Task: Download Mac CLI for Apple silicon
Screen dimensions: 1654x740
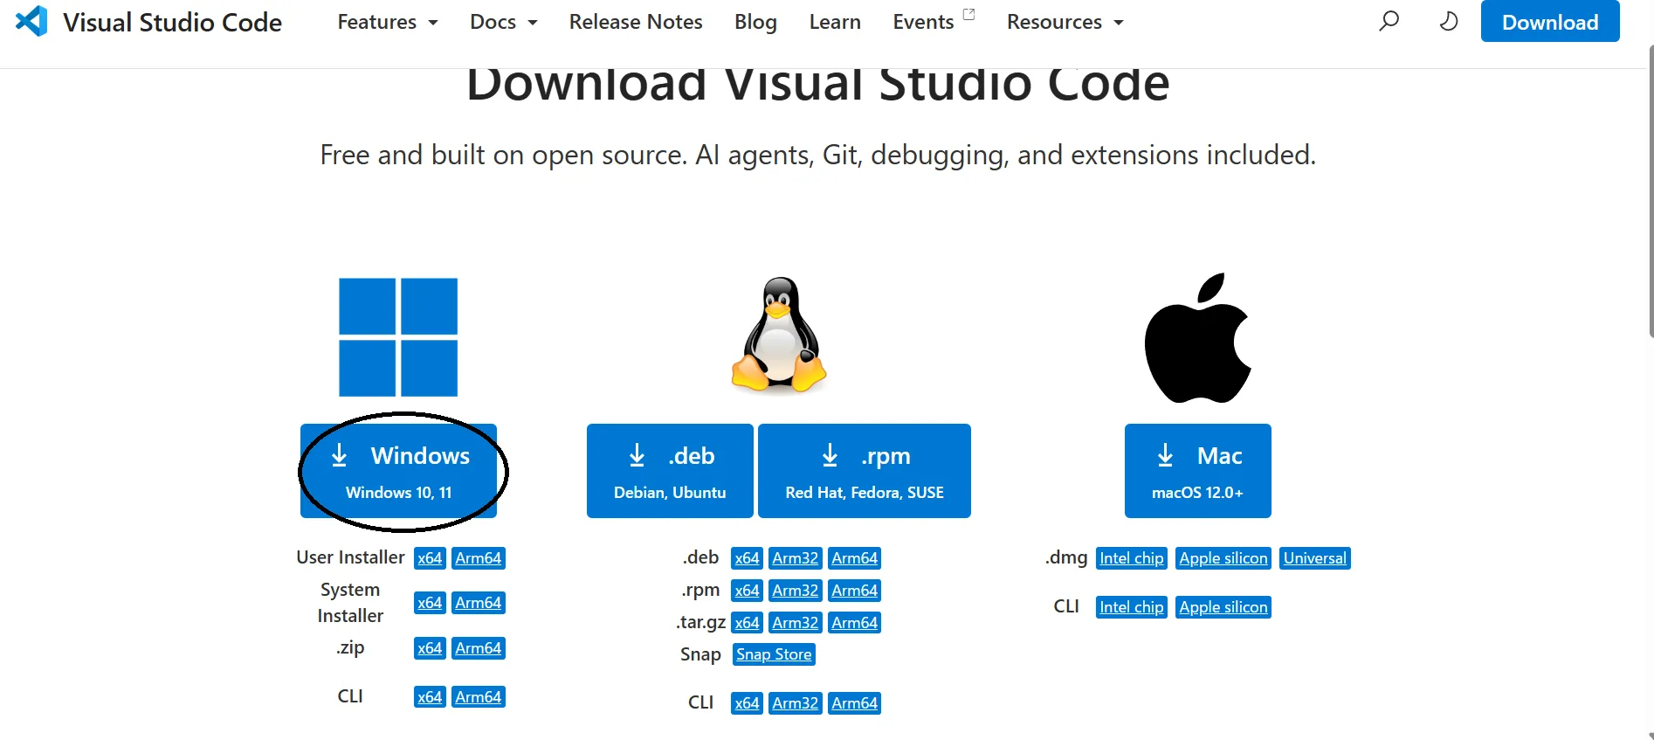Action: (1223, 607)
